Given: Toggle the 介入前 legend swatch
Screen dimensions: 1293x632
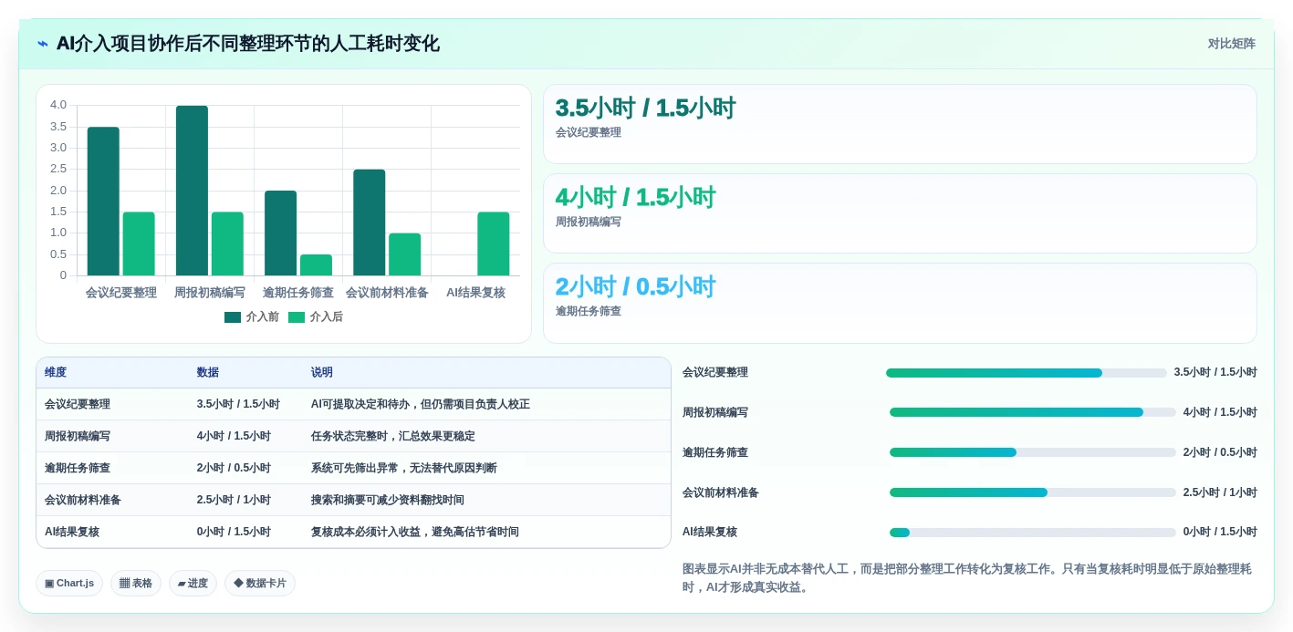Looking at the screenshot, I should click(233, 317).
